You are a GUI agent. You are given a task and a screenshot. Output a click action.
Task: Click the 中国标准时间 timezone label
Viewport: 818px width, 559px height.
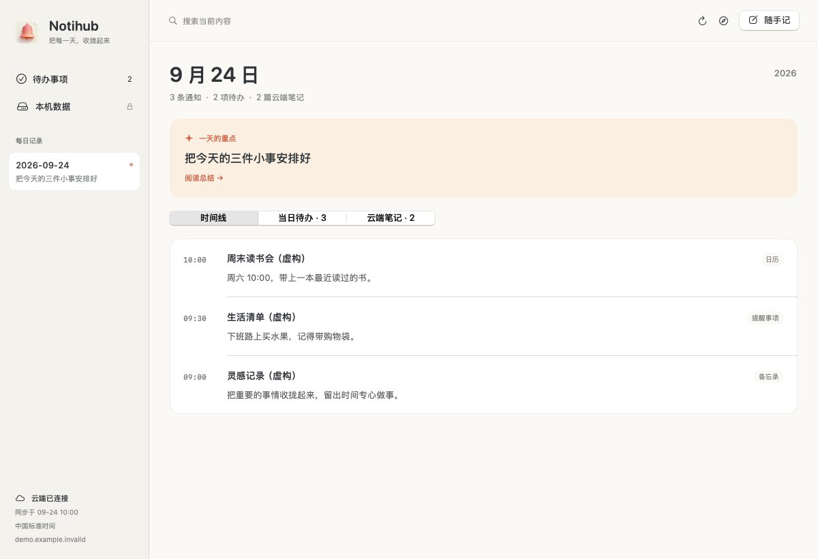tap(35, 526)
